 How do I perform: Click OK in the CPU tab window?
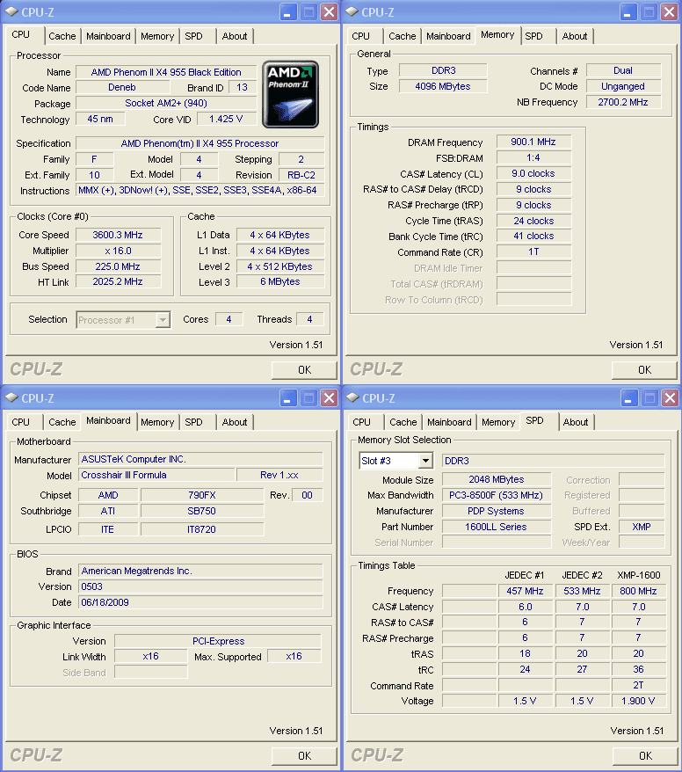(304, 370)
